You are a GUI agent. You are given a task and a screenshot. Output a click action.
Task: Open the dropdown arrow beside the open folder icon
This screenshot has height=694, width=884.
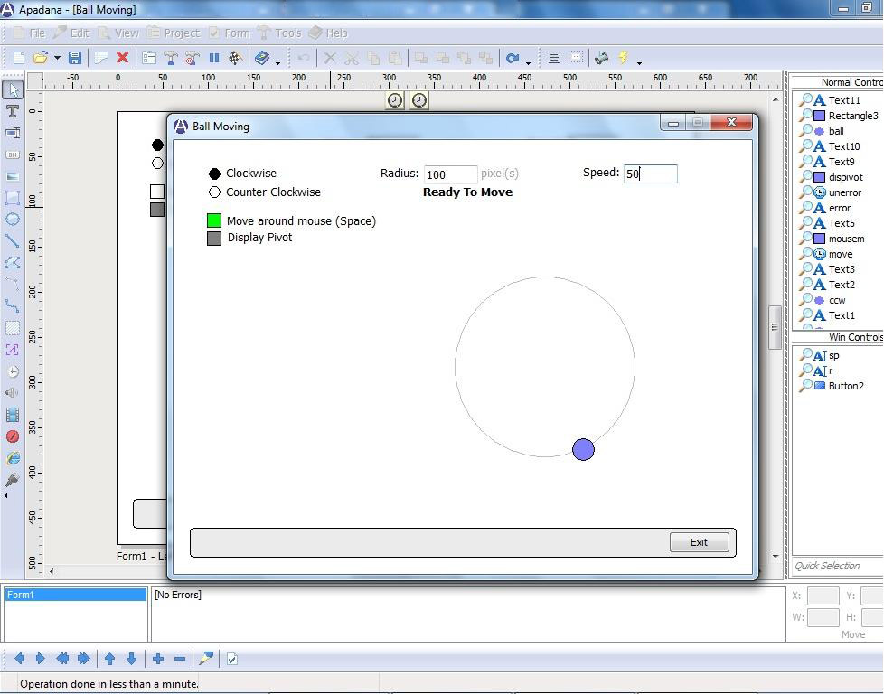point(57,59)
